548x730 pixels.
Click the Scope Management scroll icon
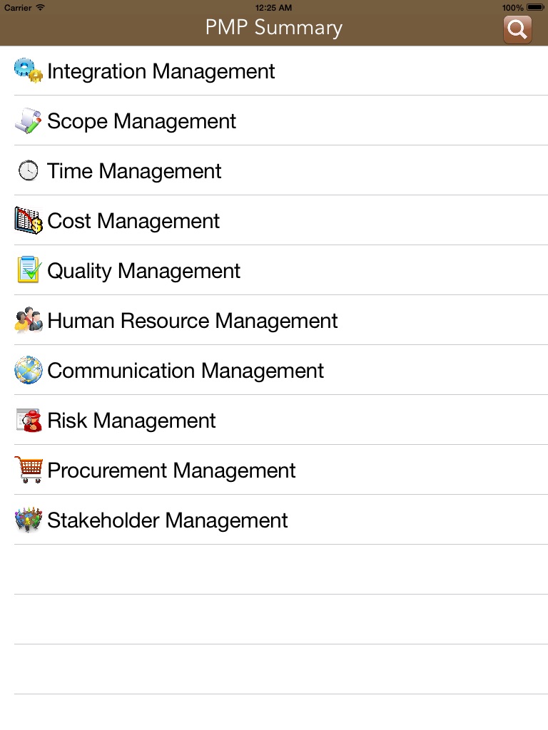click(29, 121)
